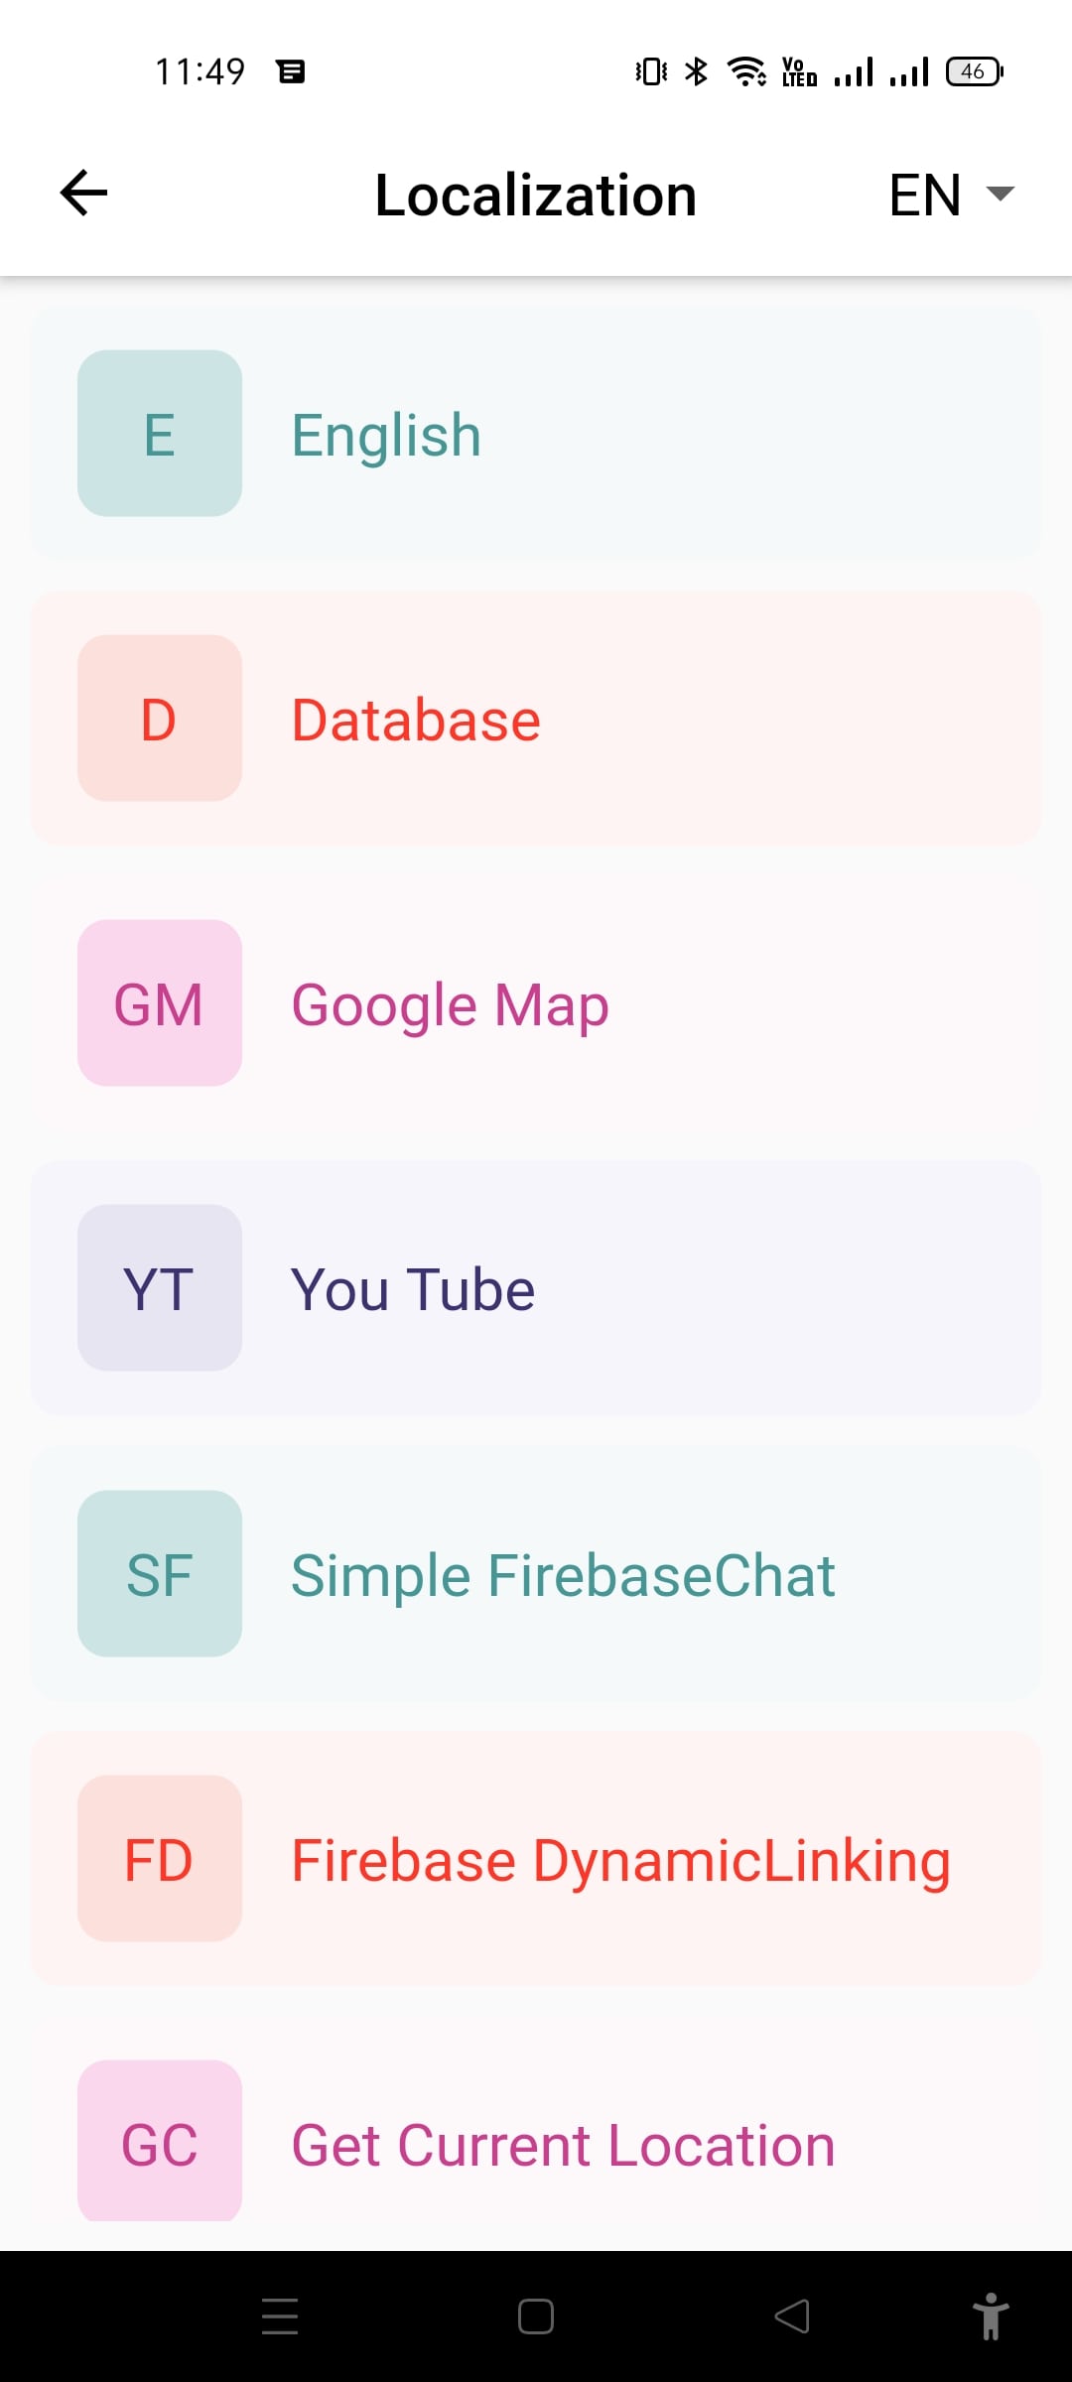This screenshot has height=2382, width=1072.
Task: Tap the back arrow icon
Action: click(84, 193)
